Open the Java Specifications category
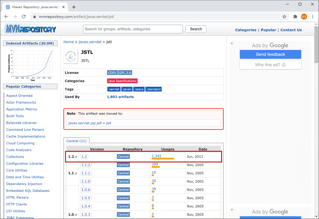 [x=122, y=81]
